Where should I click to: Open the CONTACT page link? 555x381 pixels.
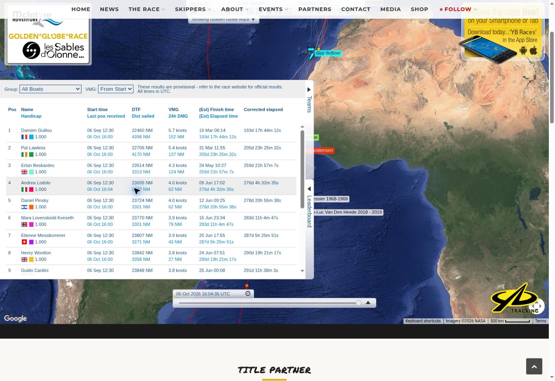pos(356,9)
